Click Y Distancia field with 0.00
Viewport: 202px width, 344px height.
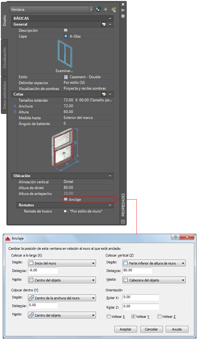pos(43,305)
